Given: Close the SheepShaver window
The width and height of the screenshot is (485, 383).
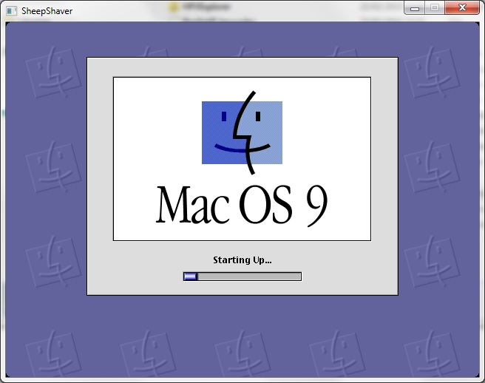Looking at the screenshot, I should [x=462, y=7].
